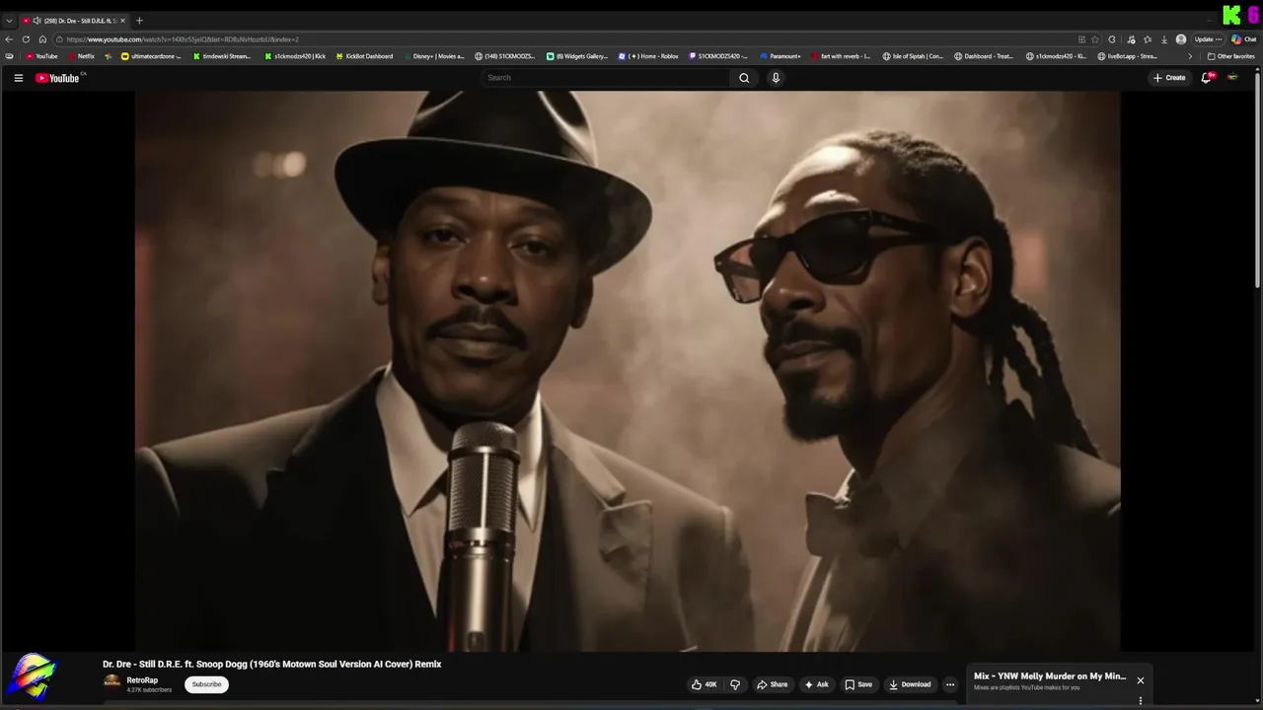The height and width of the screenshot is (710, 1263).
Task: Open the YouTube guide hamburger menu
Action: (x=18, y=78)
